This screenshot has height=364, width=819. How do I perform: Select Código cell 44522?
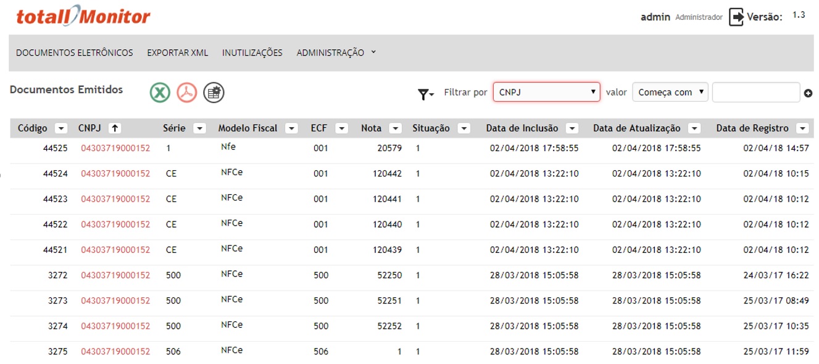56,224
